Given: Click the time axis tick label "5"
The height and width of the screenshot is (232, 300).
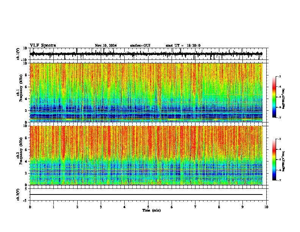Looking at the screenshot, I should [148, 207].
